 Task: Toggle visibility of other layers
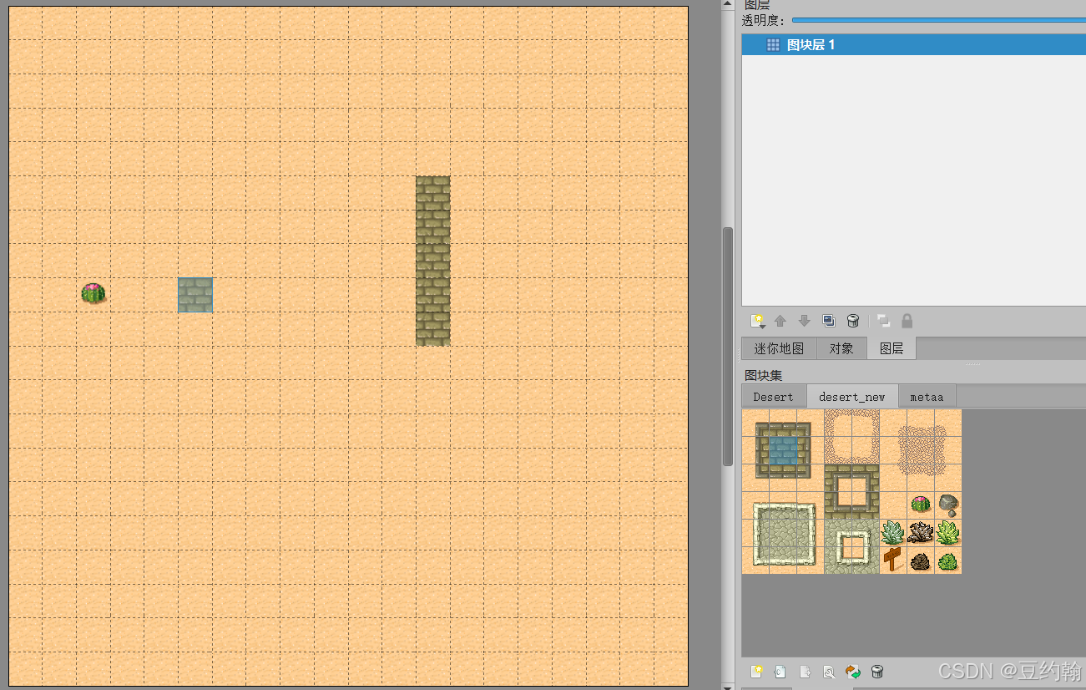coord(883,321)
